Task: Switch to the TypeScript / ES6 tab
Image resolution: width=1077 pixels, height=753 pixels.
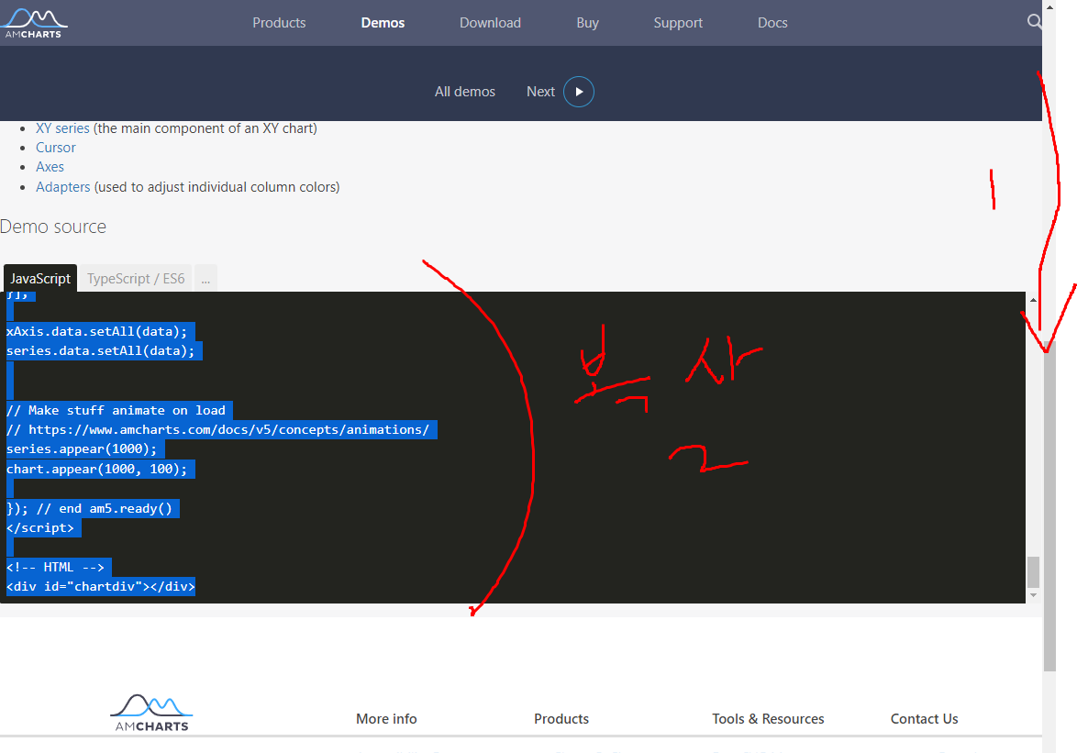Action: coord(135,278)
